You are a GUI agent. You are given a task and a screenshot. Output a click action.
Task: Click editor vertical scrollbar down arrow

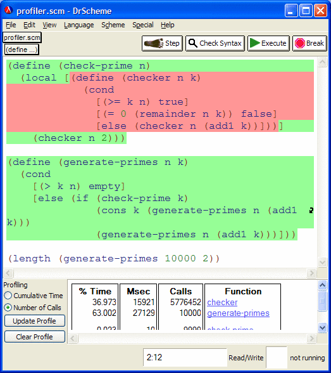(322, 263)
